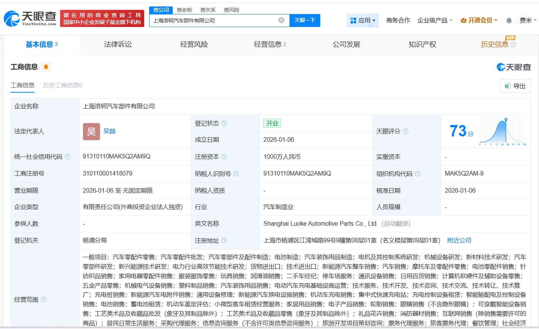Click the help icon next to 注册地址
The width and height of the screenshot is (539, 329).
tap(224, 240)
